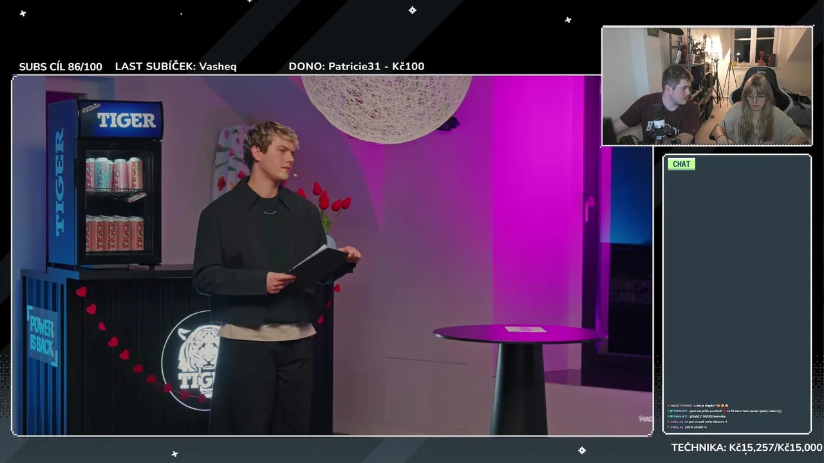
Task: Click the SUBS CÍL 86/100 goal counter
Action: click(61, 66)
